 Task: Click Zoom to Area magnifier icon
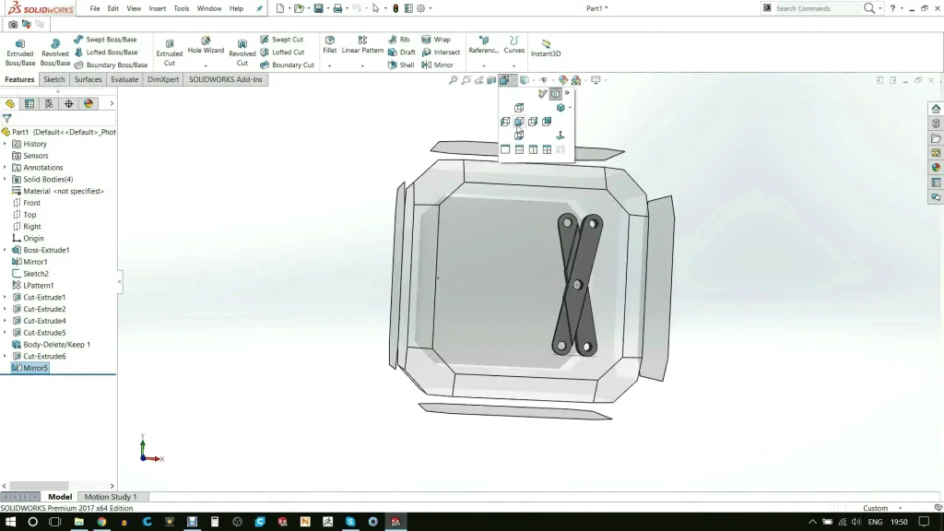click(x=466, y=80)
